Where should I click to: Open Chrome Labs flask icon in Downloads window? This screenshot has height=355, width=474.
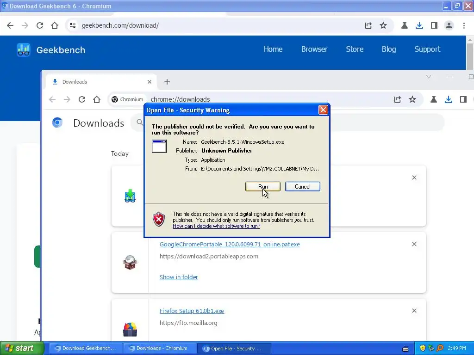click(x=433, y=99)
